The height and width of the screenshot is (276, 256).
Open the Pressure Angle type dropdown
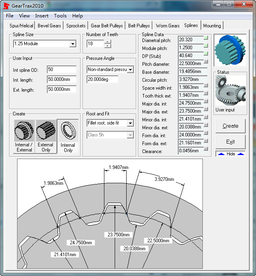130,69
